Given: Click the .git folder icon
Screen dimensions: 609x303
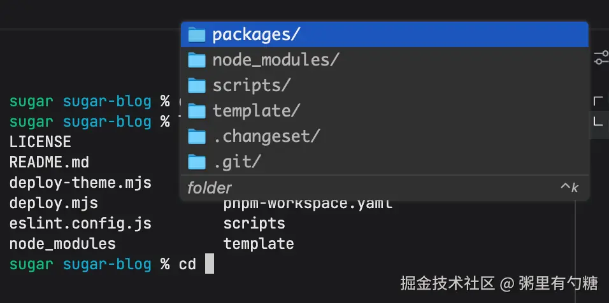Looking at the screenshot, I should coord(197,162).
